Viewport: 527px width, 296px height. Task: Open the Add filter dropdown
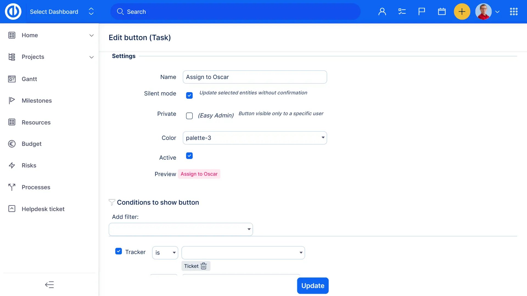coord(181,229)
